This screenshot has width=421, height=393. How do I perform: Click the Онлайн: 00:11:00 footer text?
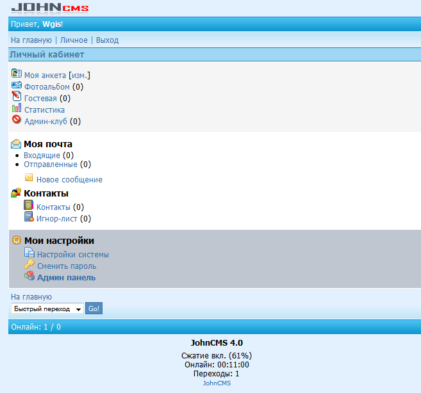coord(217,365)
